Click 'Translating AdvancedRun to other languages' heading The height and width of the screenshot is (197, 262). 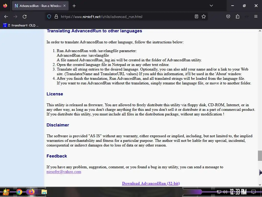(94, 31)
